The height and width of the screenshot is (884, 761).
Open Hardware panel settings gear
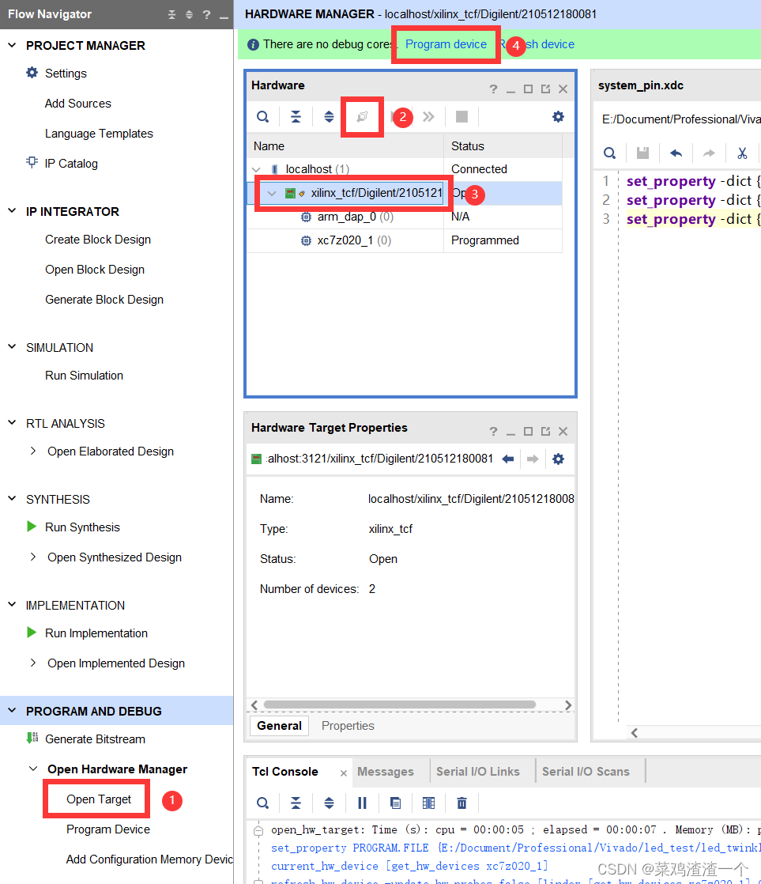[x=558, y=117]
